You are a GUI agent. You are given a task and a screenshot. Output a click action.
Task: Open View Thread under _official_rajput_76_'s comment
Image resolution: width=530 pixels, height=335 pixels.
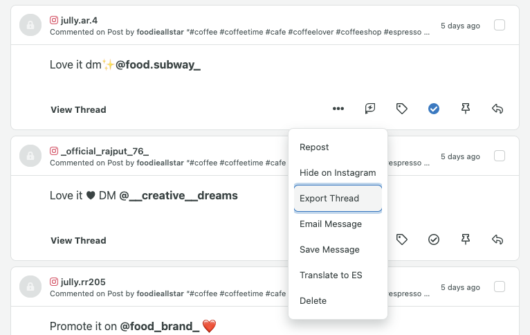click(x=78, y=240)
